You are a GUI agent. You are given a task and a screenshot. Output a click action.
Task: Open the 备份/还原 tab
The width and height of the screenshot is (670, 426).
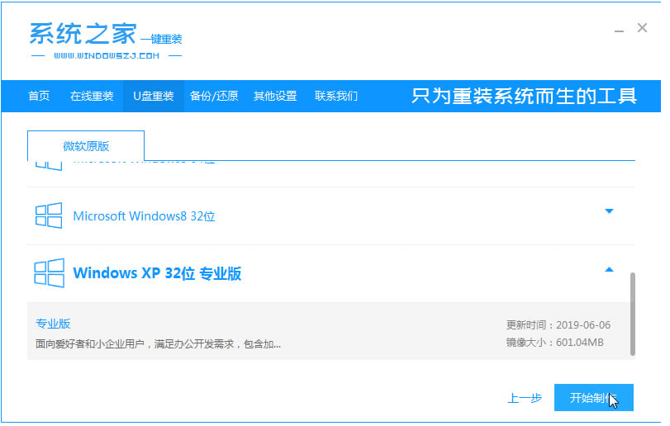pos(214,96)
